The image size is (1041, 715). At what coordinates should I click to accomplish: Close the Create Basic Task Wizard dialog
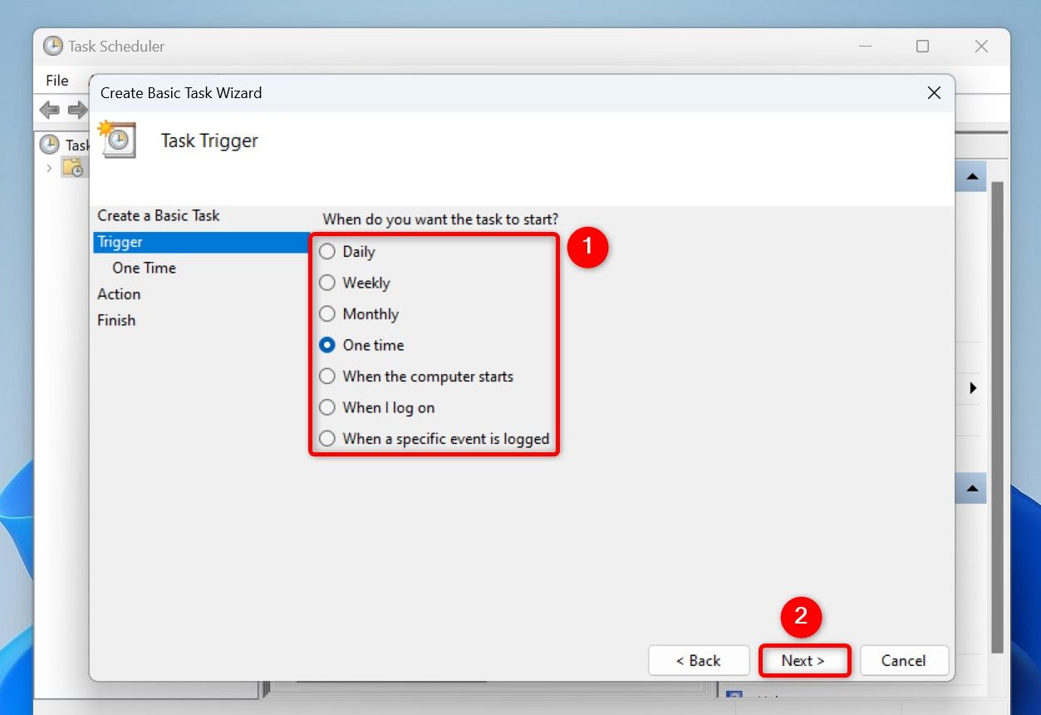pyautogui.click(x=934, y=93)
